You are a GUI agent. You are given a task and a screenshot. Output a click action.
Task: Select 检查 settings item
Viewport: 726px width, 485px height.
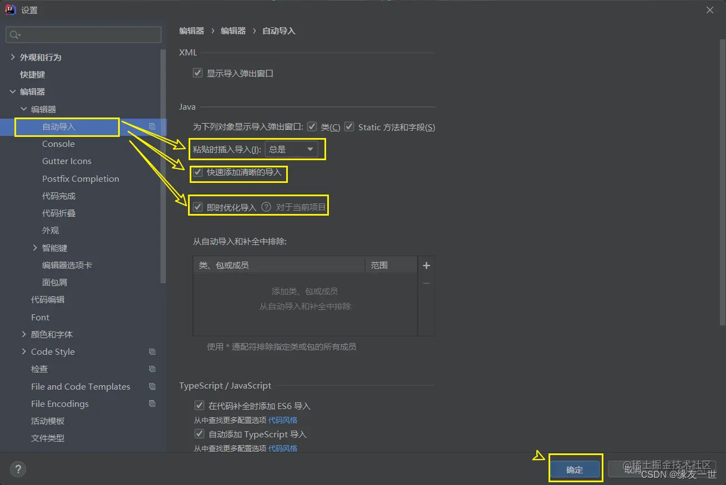click(x=39, y=369)
